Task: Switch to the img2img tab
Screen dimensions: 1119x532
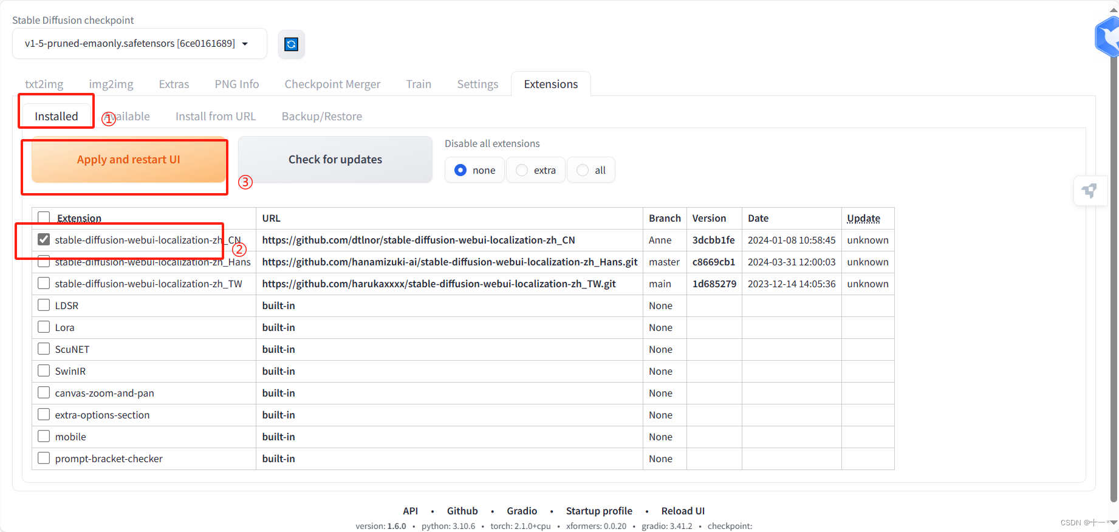Action: coord(111,84)
